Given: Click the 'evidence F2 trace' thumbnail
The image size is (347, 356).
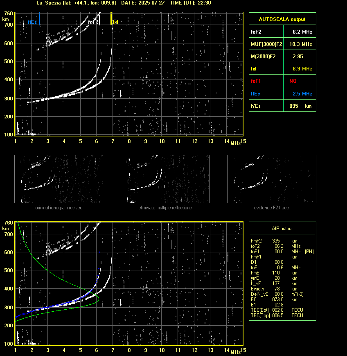Looking at the screenshot, I should 272,179.
